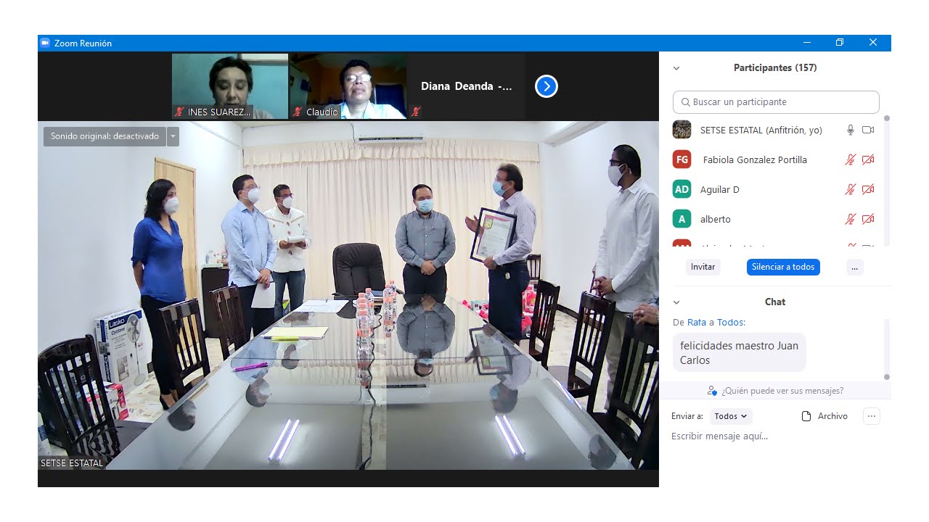This screenshot has height=522, width=929.
Task: Unmute alberto microphone
Action: (851, 219)
